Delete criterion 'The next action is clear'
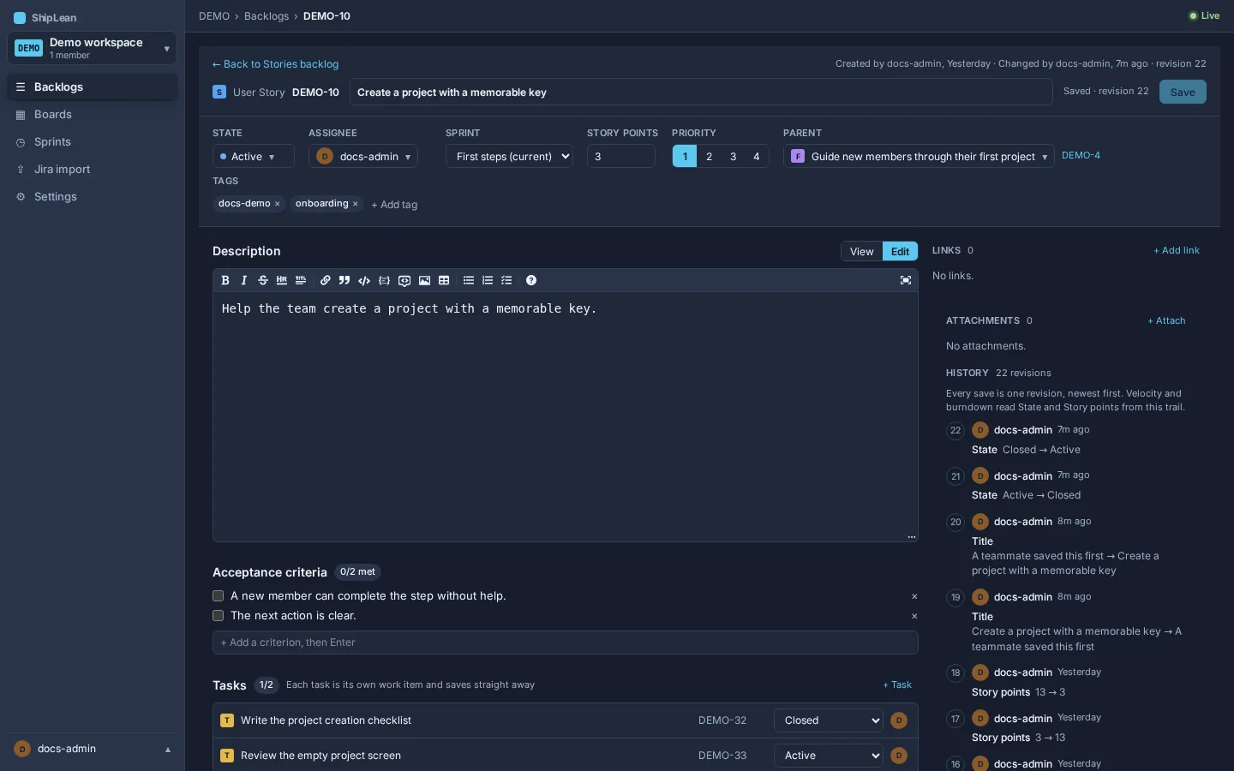Screen dimensions: 1234x771 (x=914, y=616)
